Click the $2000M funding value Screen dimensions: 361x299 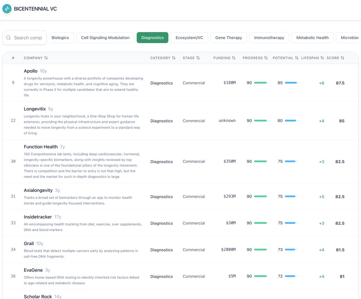[228, 250]
